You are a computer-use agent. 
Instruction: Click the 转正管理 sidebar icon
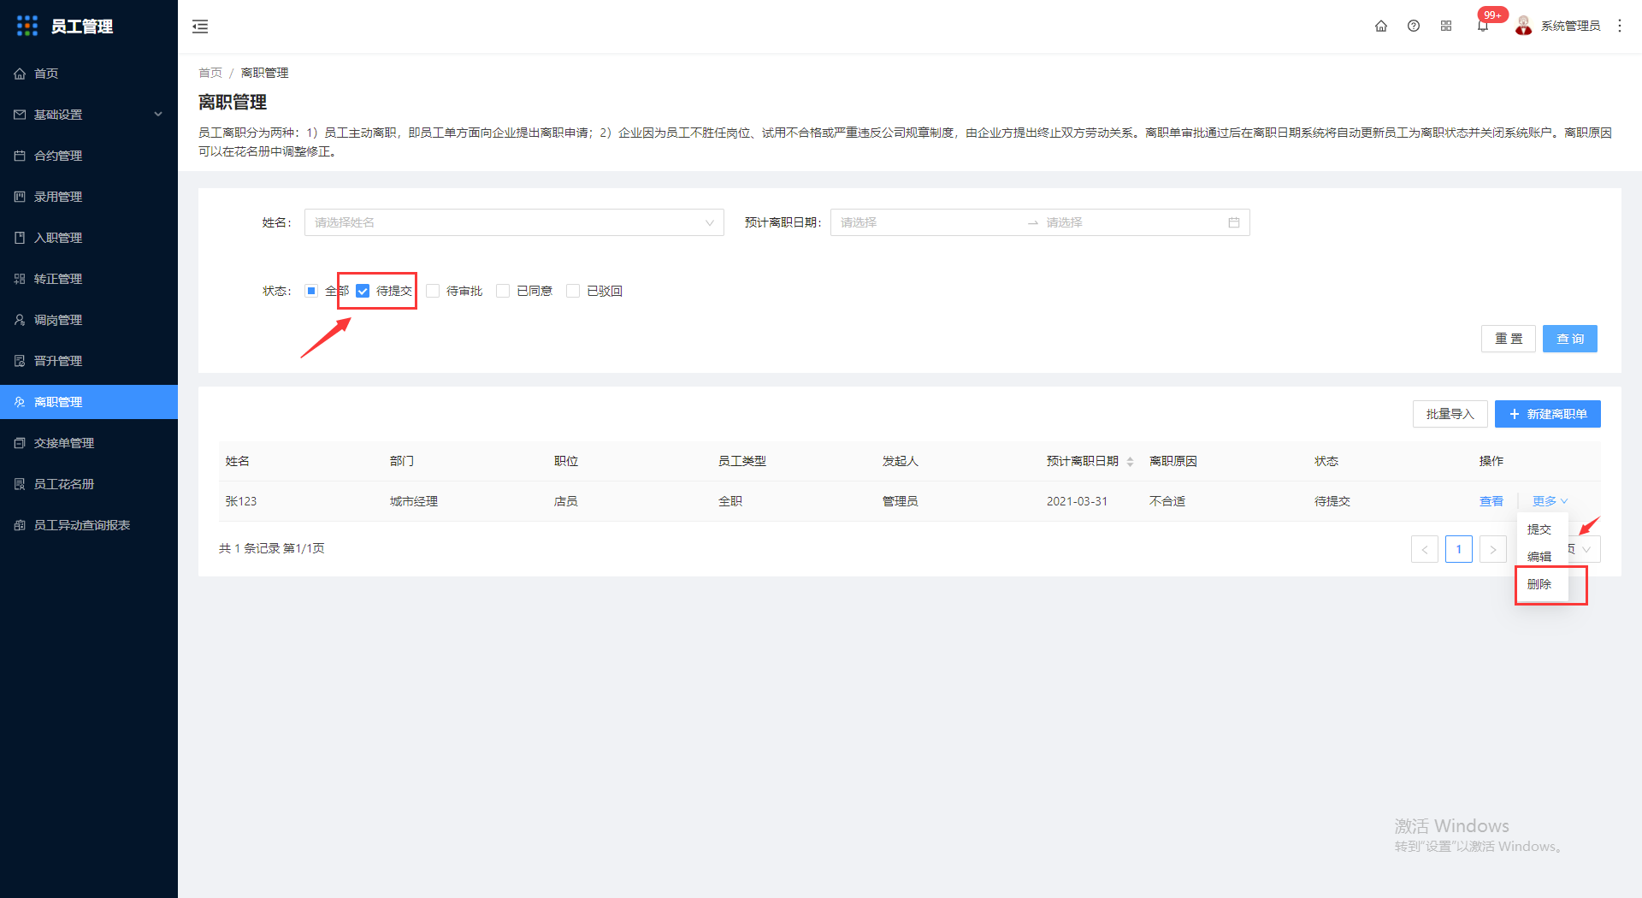coord(20,279)
